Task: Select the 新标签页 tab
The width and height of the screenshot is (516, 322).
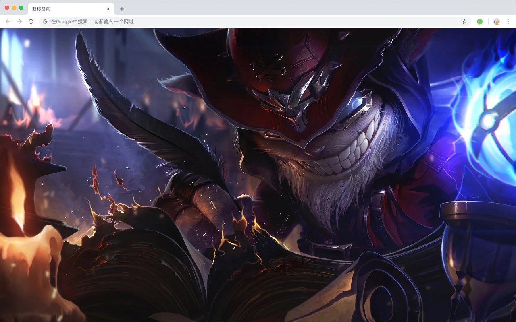Action: [71, 9]
